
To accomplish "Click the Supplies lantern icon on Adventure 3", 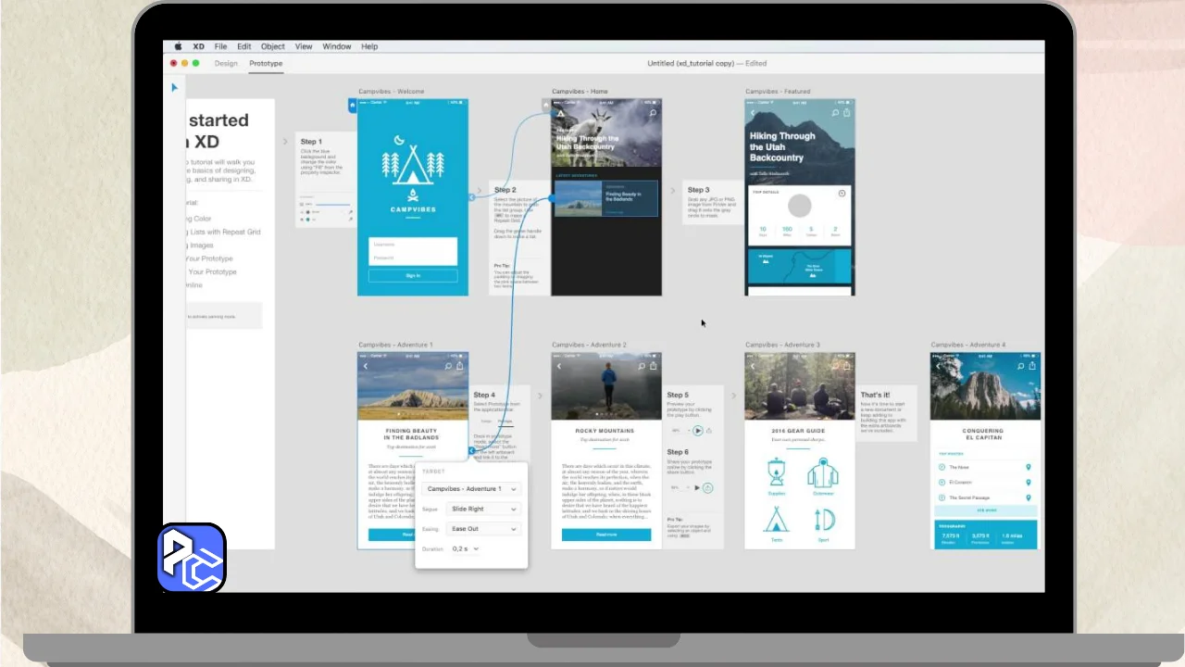I will (776, 472).
